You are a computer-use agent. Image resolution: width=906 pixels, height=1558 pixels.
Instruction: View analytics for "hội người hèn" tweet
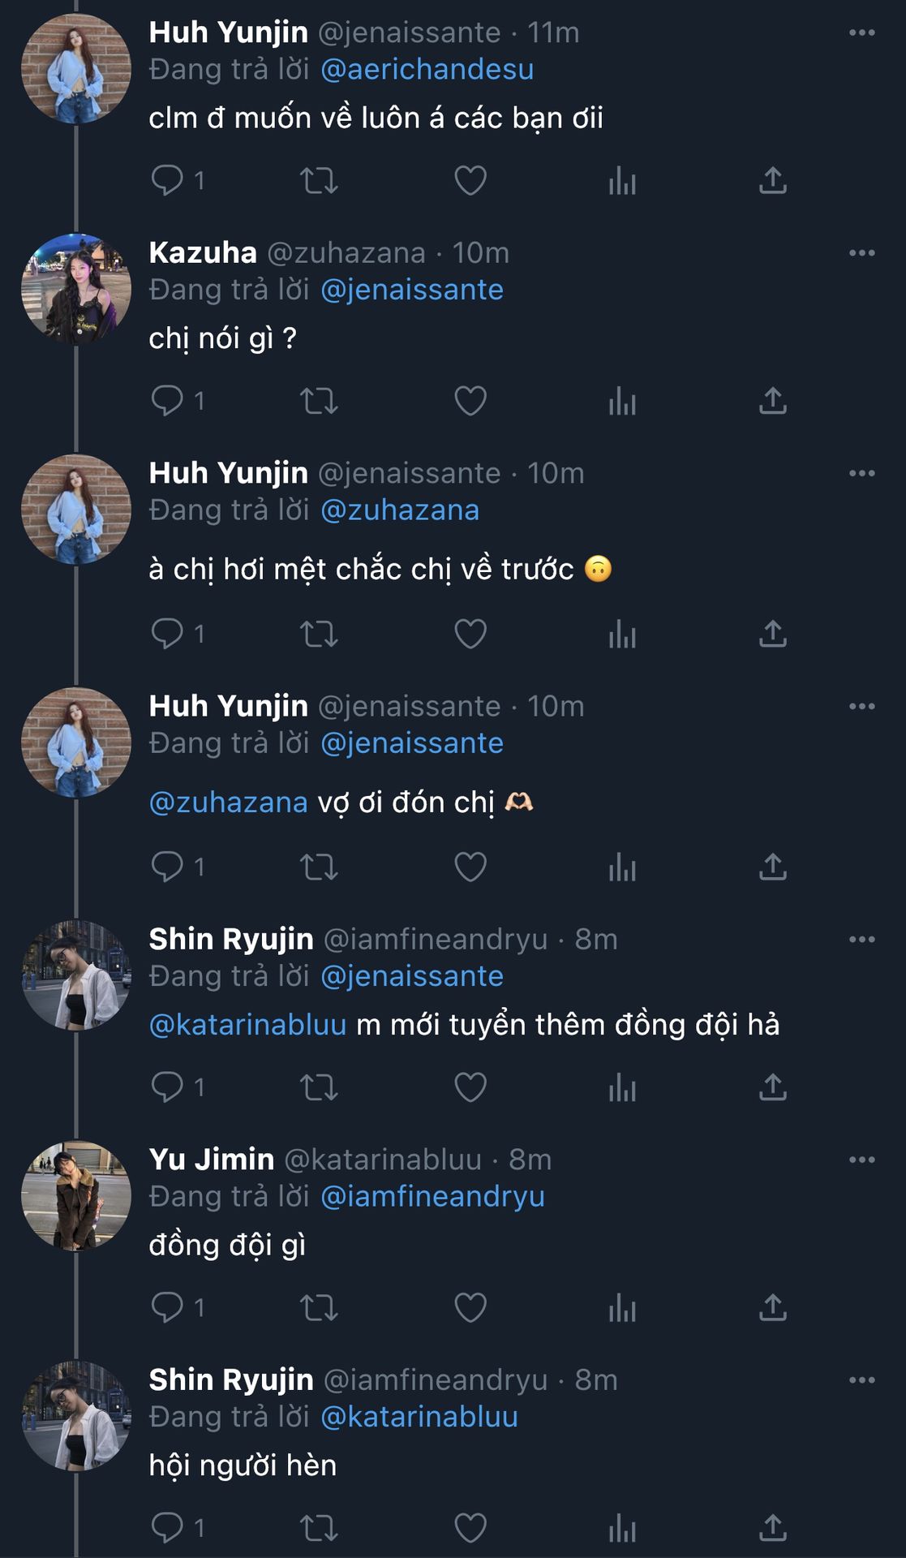(622, 1528)
